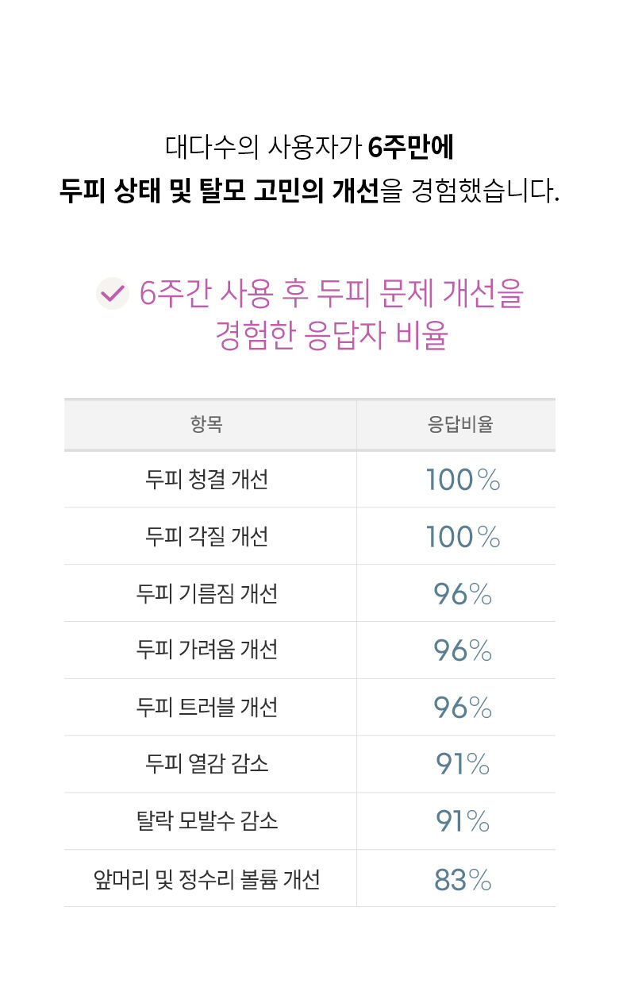Click the 96% value for 두피 기름짐 개선
The height and width of the screenshot is (984, 619).
click(x=463, y=593)
